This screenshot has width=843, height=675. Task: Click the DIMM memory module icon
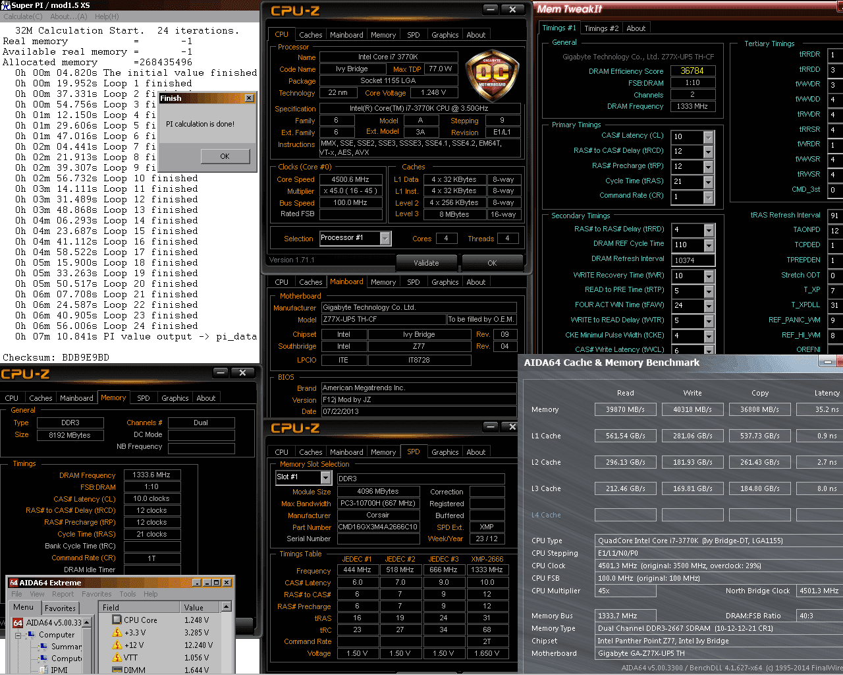117,670
